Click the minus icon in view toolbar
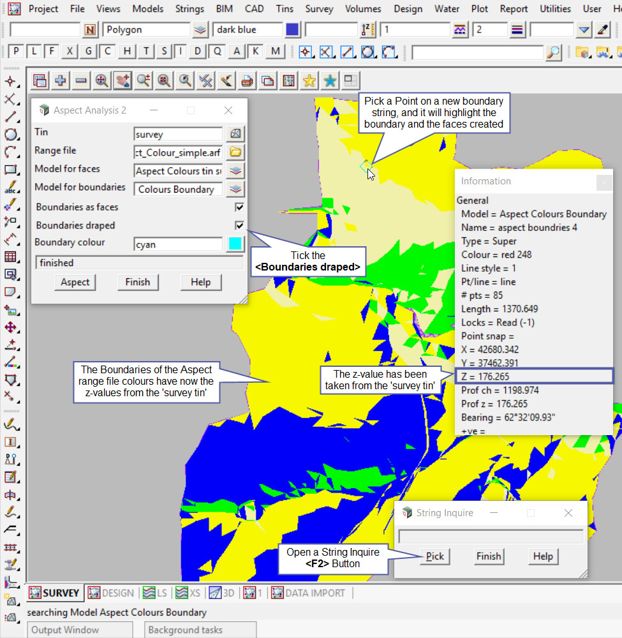This screenshot has height=638, width=622. point(81,80)
